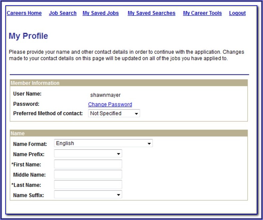Image resolution: width=263 pixels, height=220 pixels.
Task: Open the Name Suffix dropdown
Action: tap(88, 195)
